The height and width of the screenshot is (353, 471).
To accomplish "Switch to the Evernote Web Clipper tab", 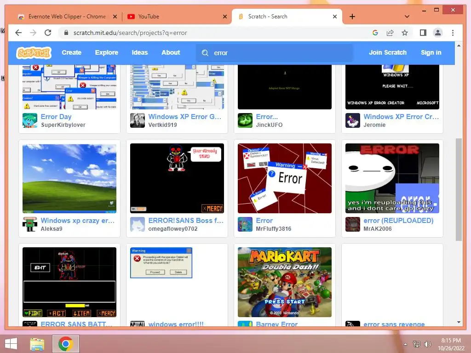I will (67, 17).
